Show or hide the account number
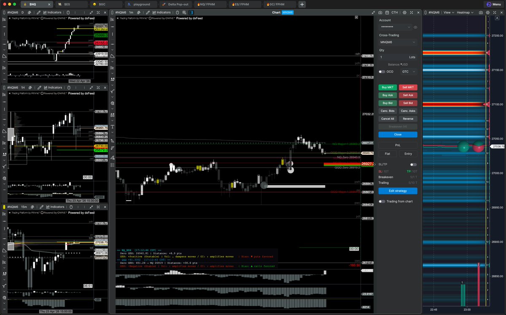This screenshot has width=506, height=315. [415, 27]
